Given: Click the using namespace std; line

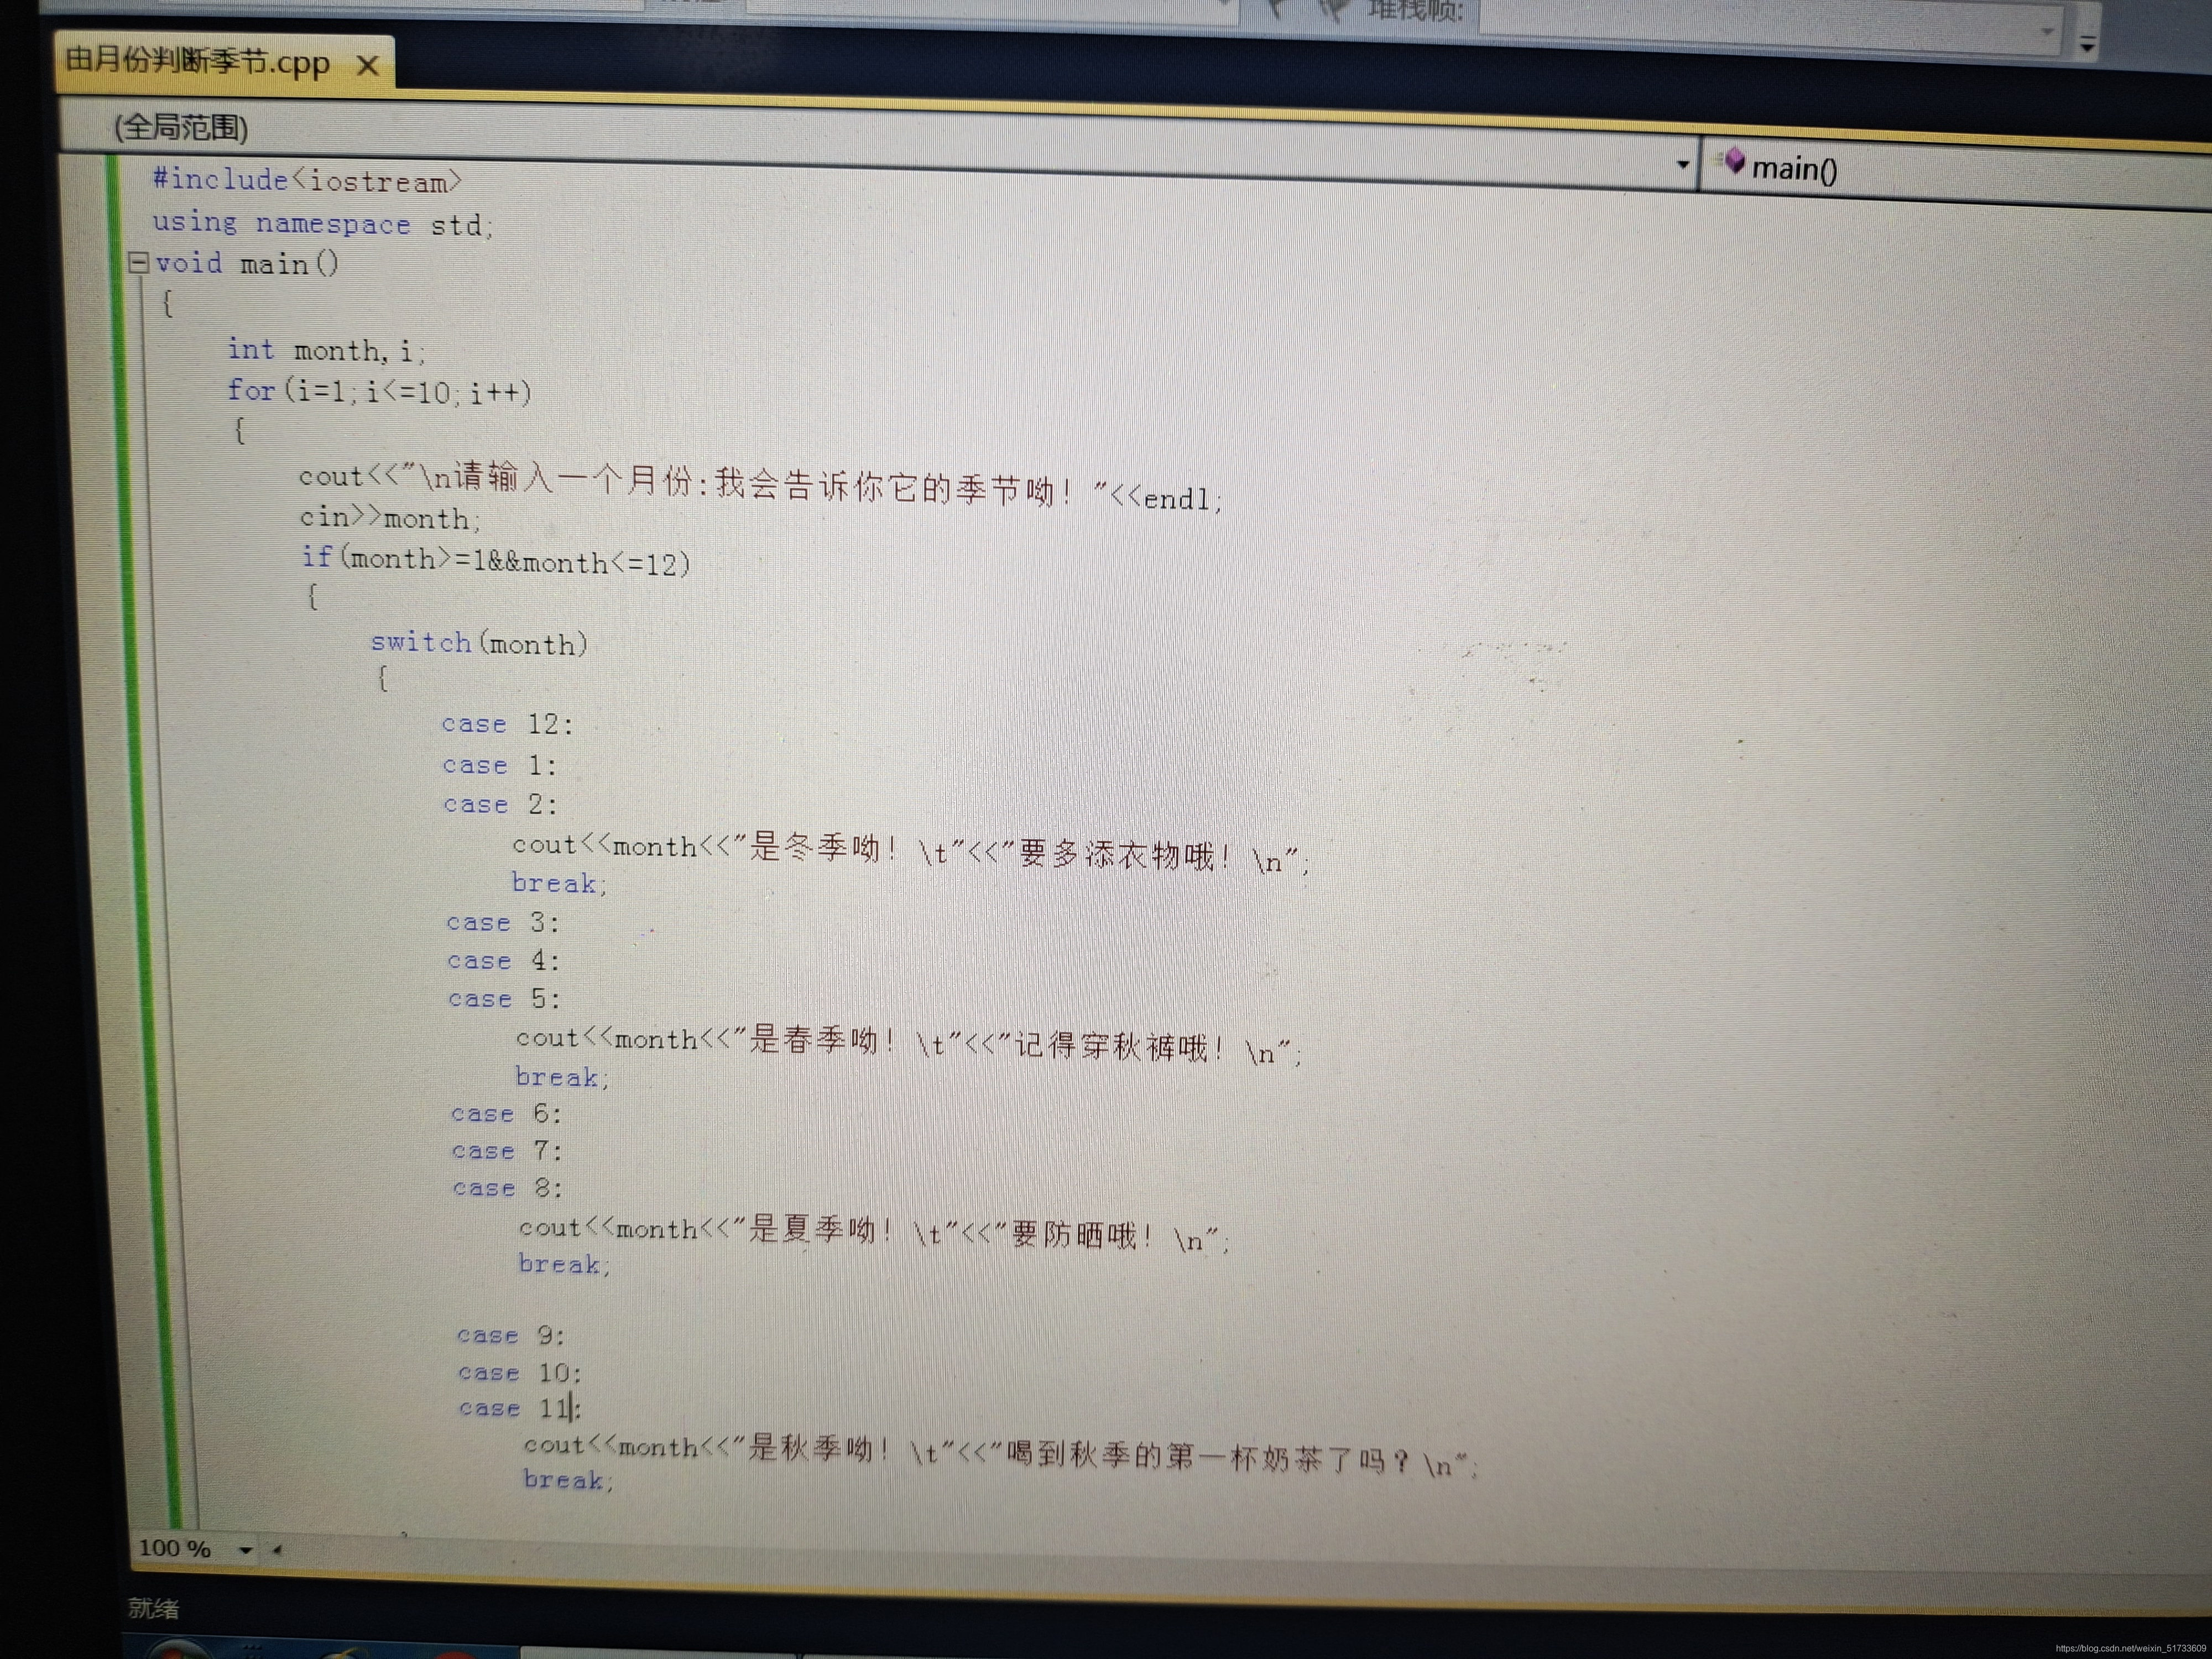Looking at the screenshot, I should coord(323,224).
